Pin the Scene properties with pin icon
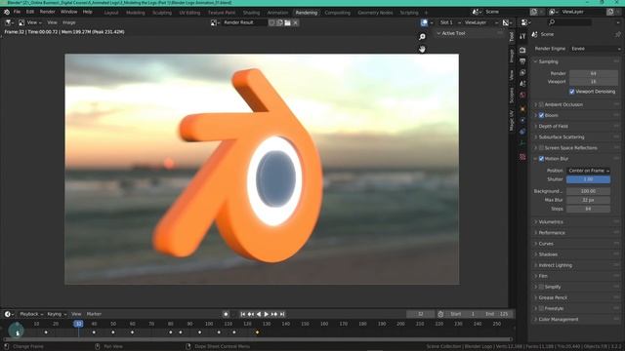This screenshot has height=351, width=625. pyautogui.click(x=618, y=35)
